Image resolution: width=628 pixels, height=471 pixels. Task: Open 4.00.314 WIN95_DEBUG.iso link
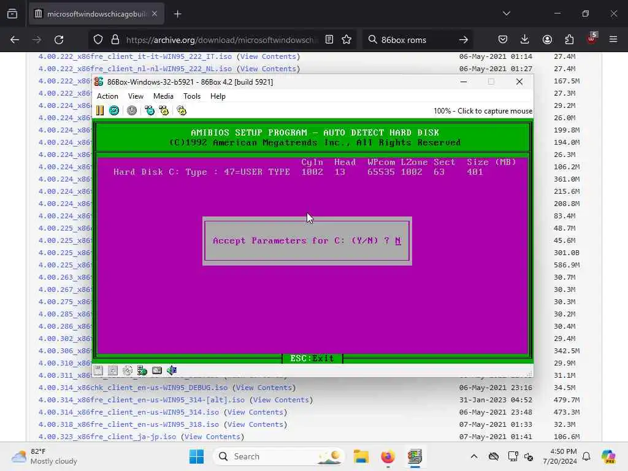pos(133,388)
